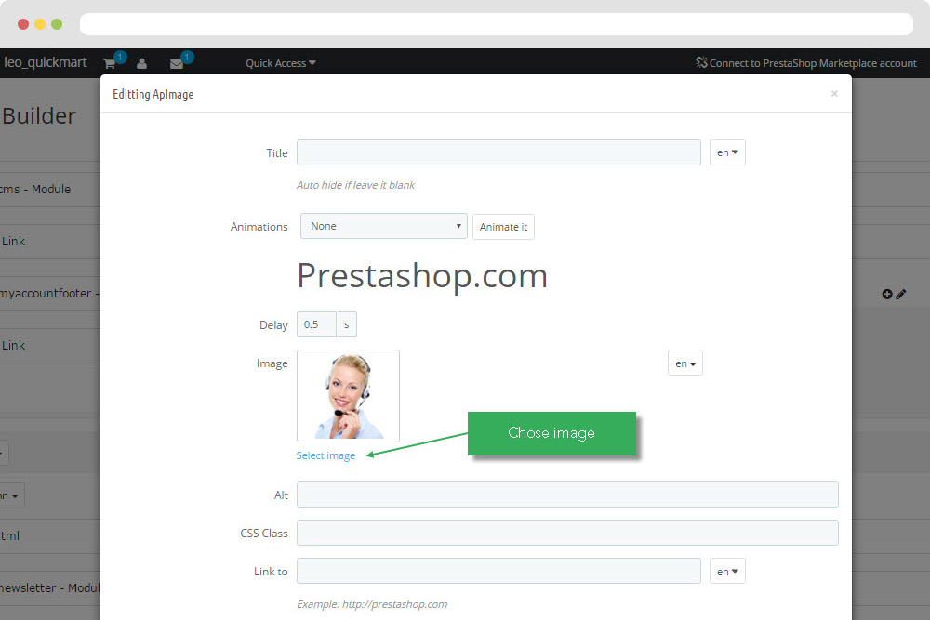This screenshot has width=930, height=620.
Task: Click the customer user icon
Action: (141, 63)
